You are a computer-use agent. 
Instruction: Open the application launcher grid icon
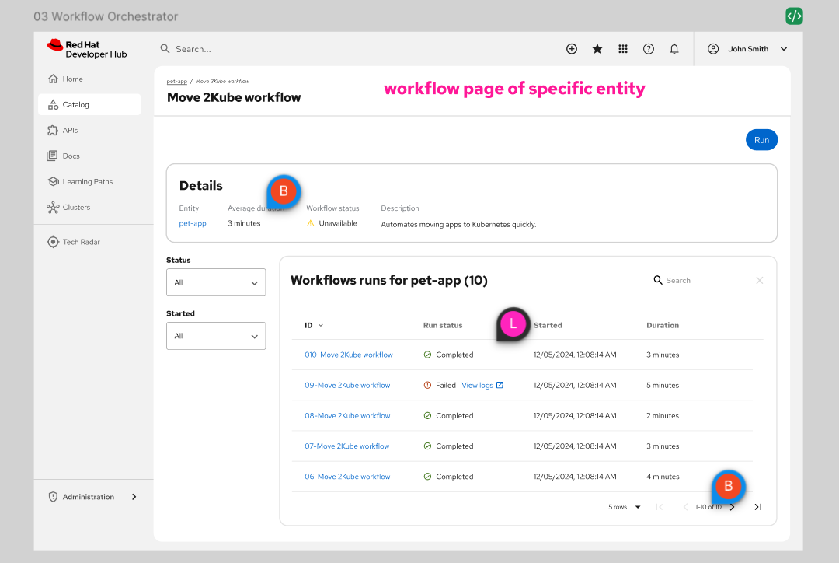point(623,49)
